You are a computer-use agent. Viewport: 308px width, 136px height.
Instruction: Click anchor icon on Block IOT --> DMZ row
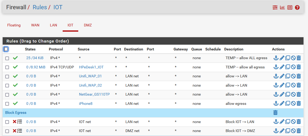tap(276, 131)
